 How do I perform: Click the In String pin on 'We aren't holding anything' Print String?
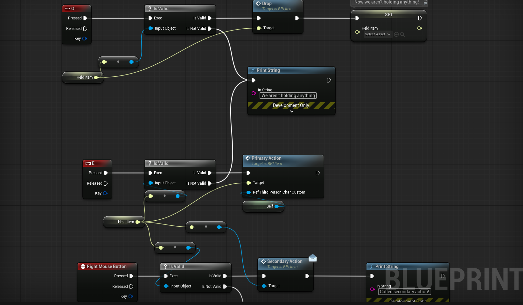coord(254,93)
